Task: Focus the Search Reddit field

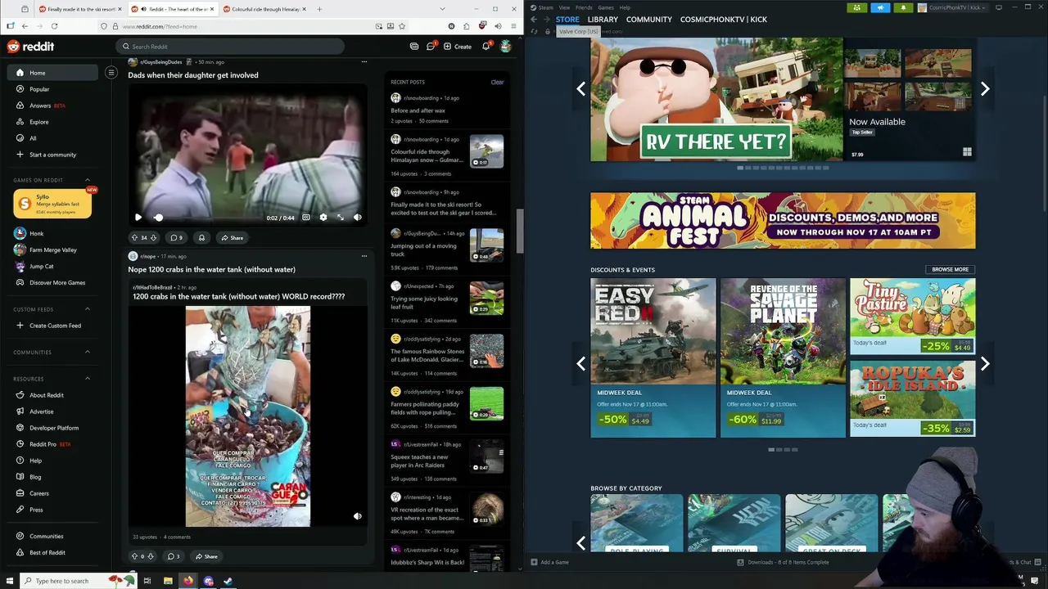Action: coord(230,47)
